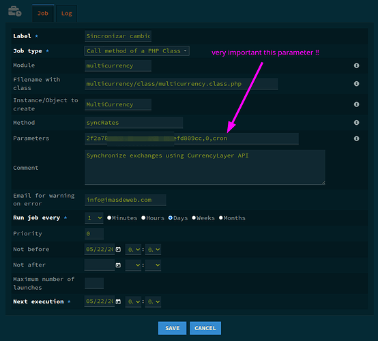This screenshot has height=341, width=378.
Task: Select the Minutes frequency radio button
Action: (109, 218)
